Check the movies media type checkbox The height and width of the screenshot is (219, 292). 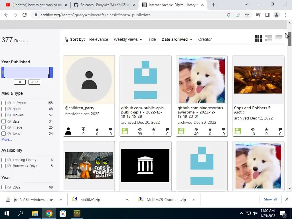3,115
